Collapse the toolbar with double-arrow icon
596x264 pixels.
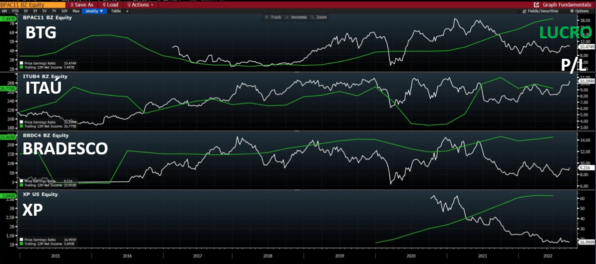[127, 11]
